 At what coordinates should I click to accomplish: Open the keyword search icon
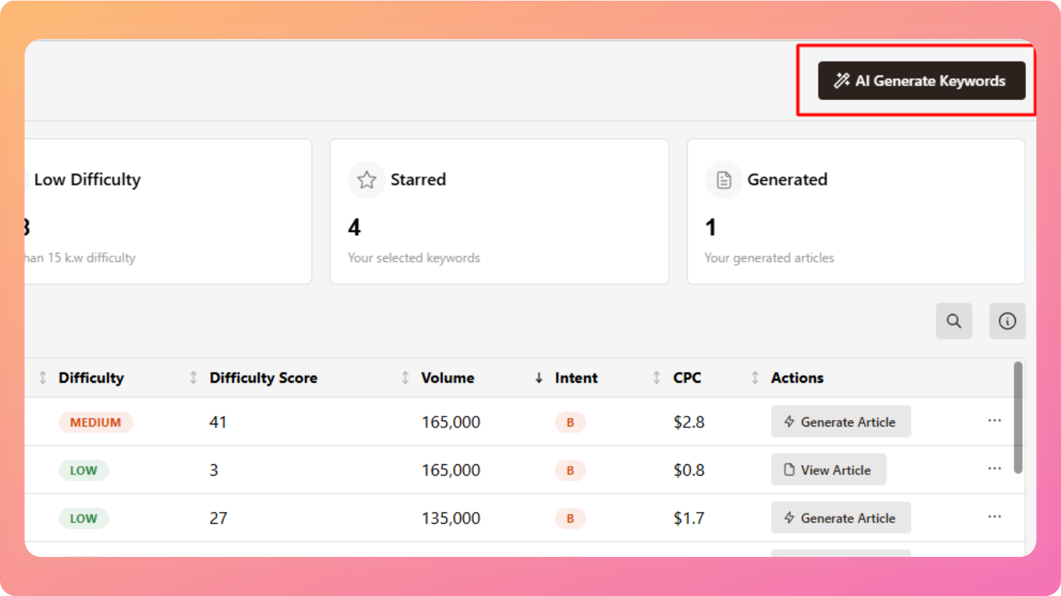click(x=954, y=321)
